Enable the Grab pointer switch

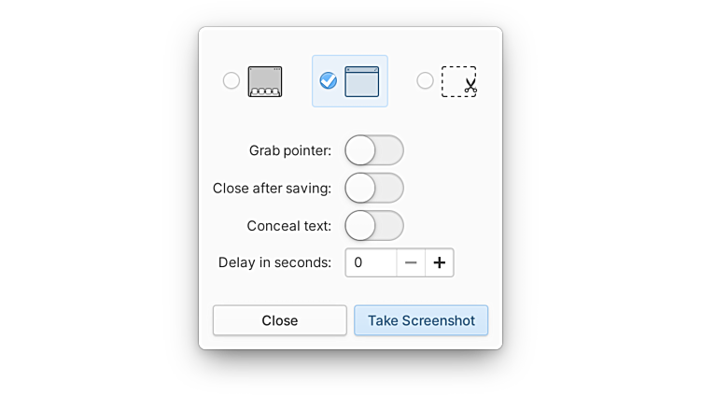374,150
